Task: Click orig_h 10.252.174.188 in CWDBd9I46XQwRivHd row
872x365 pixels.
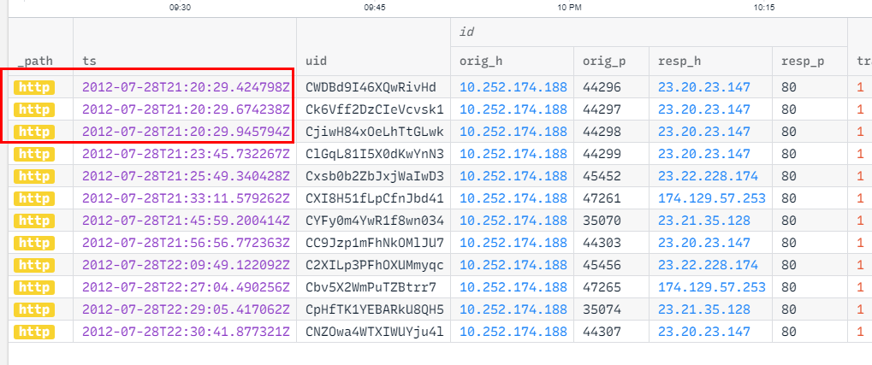Action: (x=513, y=87)
